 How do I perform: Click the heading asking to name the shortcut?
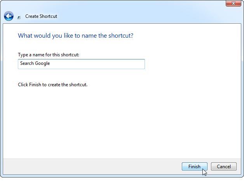point(75,36)
